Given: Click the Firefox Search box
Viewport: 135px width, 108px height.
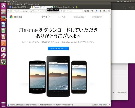Looking at the screenshot, I should tap(73, 11).
